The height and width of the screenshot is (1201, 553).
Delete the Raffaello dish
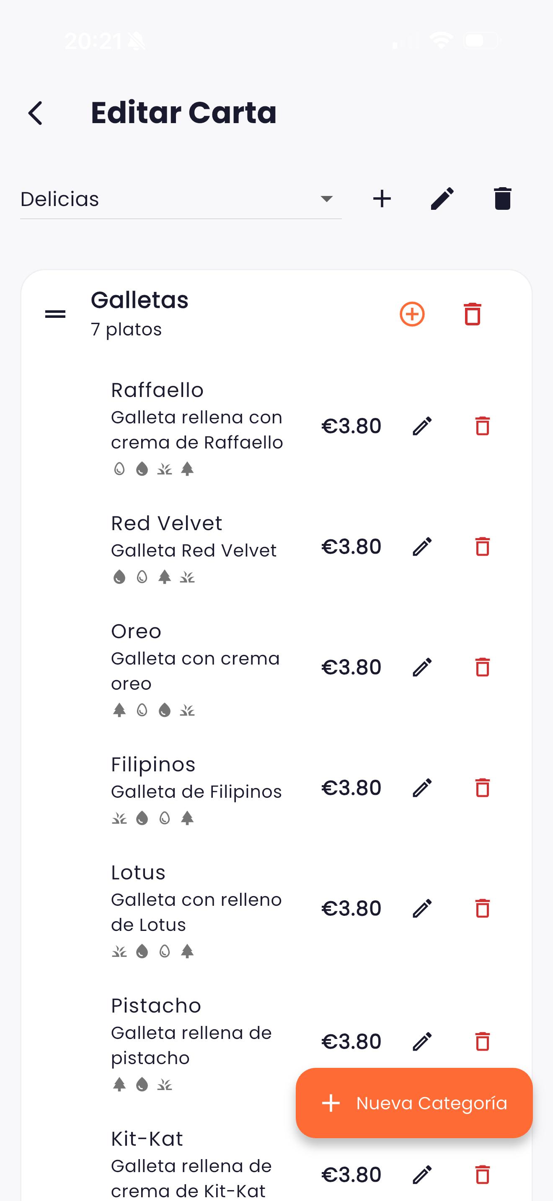(482, 426)
